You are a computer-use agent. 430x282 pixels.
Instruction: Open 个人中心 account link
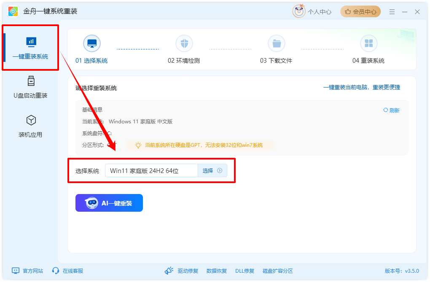pos(320,12)
